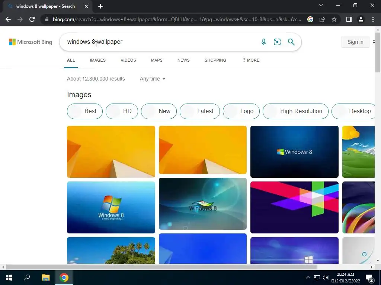Click the horizontal page scrollbar

pos(161,267)
